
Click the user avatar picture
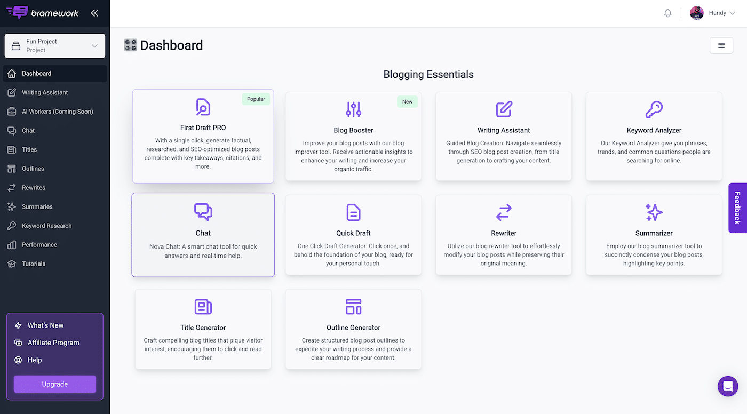697,13
